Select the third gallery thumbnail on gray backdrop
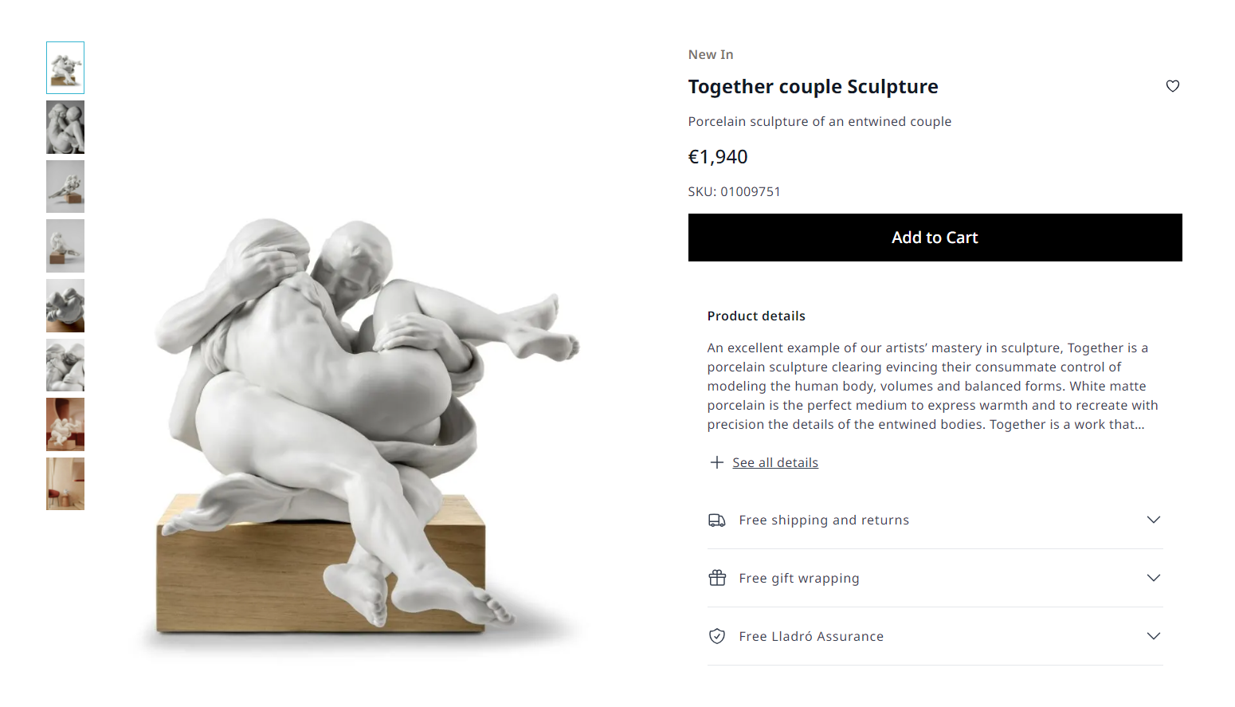The height and width of the screenshot is (707, 1235). click(x=65, y=187)
